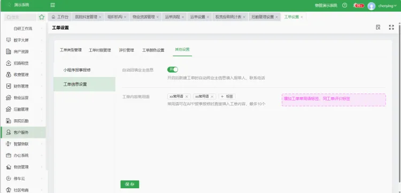This screenshot has width=401, height=193.
Task: Open the 客户服务 person icon
Action: click(x=9, y=132)
